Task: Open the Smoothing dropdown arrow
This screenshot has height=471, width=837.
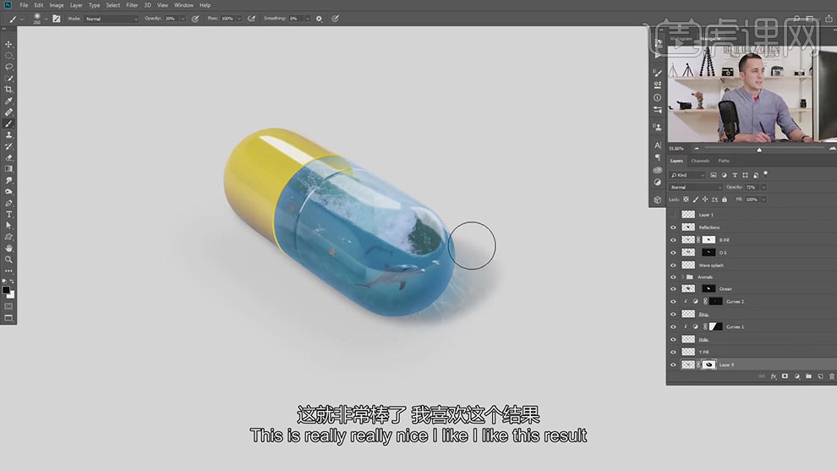Action: 308,19
